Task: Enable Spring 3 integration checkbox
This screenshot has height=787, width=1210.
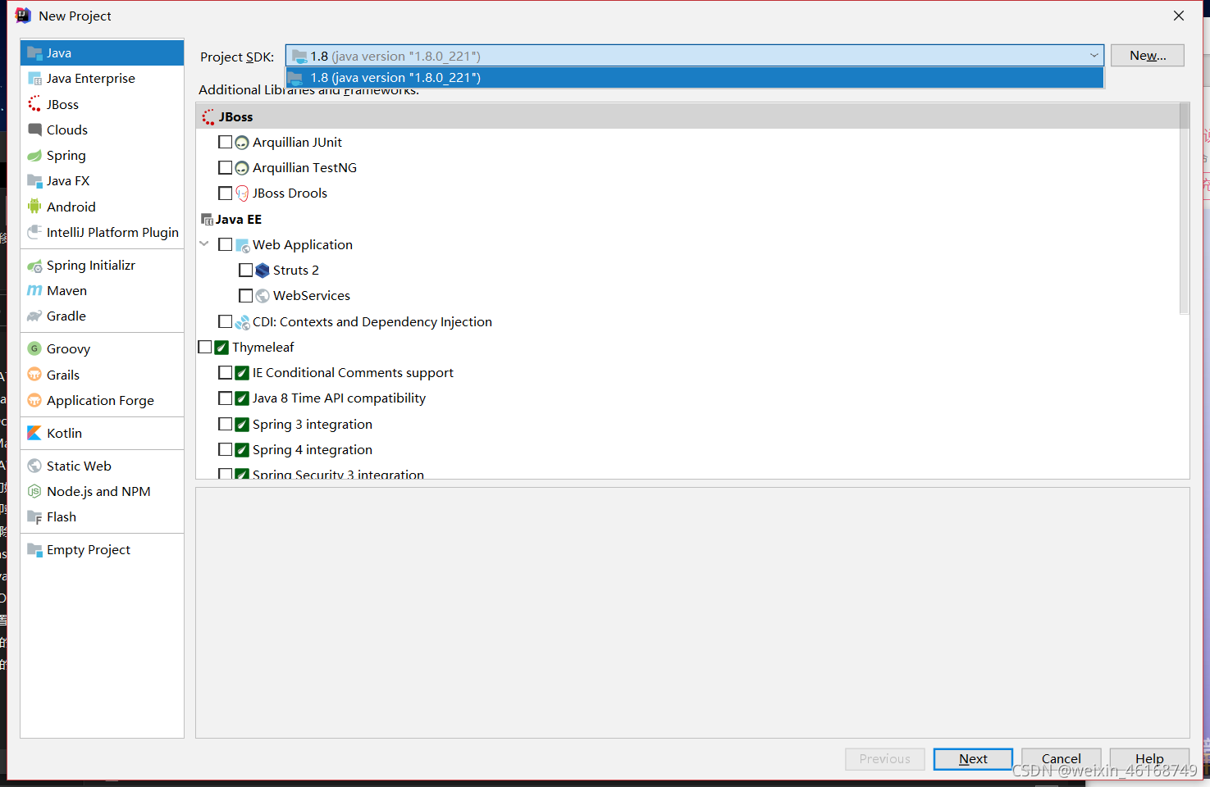Action: point(226,424)
